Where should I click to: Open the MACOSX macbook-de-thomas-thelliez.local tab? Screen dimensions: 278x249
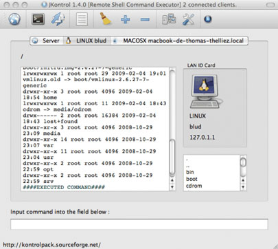coord(180,41)
